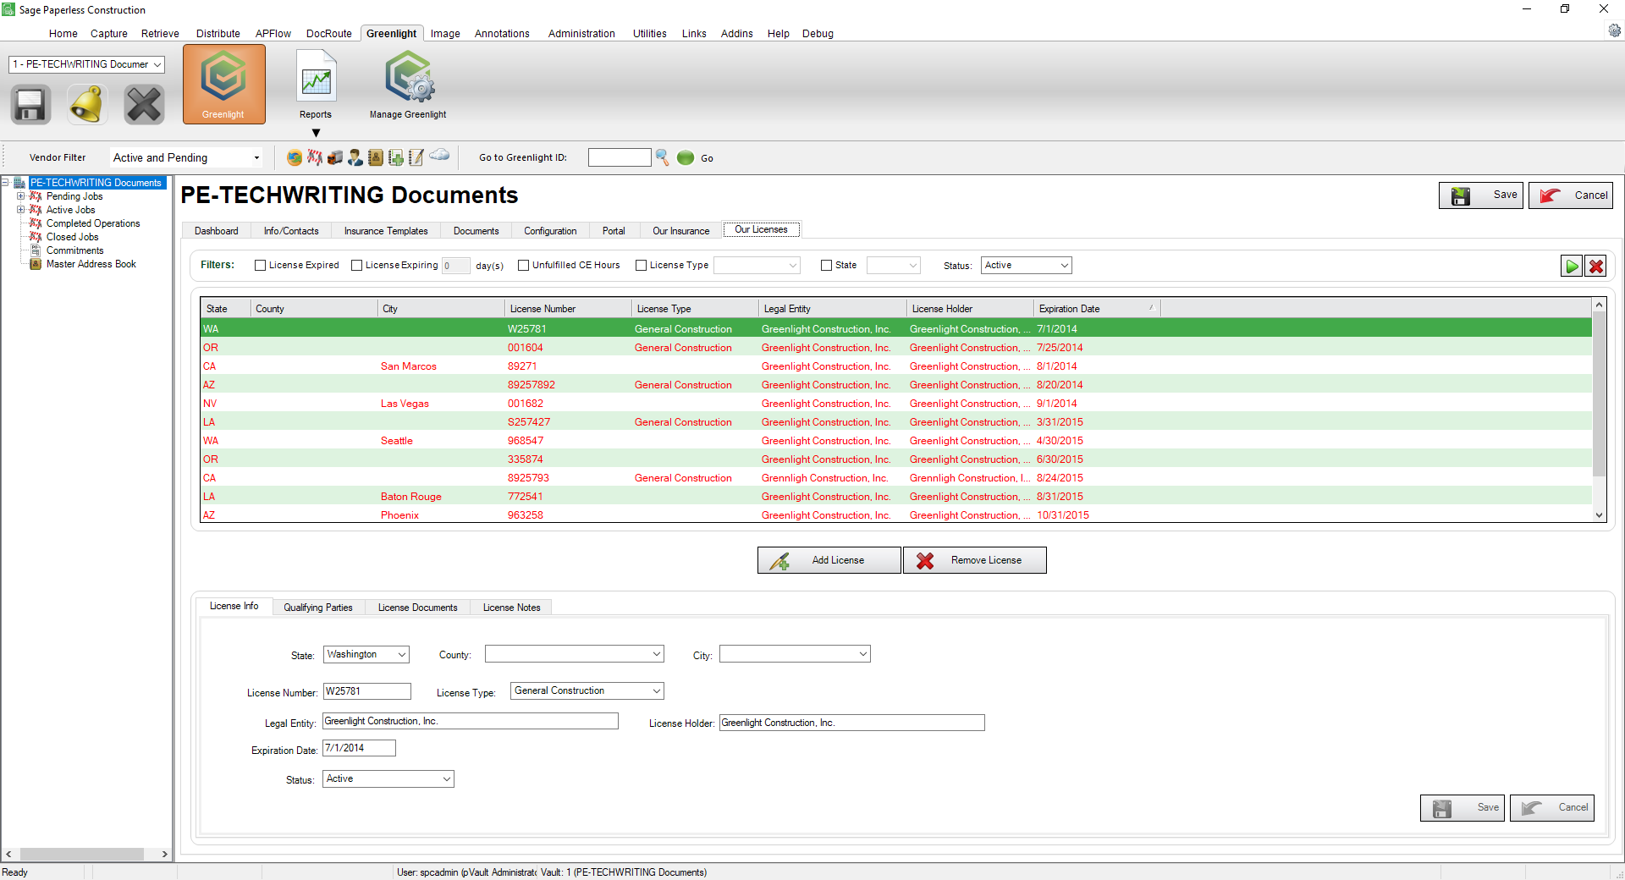The image size is (1625, 880).
Task: Apply filters with the green play icon
Action: click(x=1572, y=267)
